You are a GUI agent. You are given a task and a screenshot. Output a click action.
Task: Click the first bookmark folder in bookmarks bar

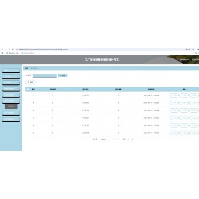click(x=13, y=53)
